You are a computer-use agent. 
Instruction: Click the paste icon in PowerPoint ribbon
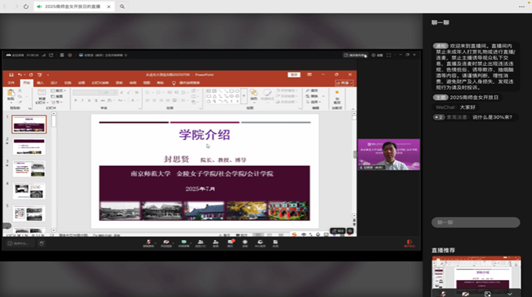[11, 94]
